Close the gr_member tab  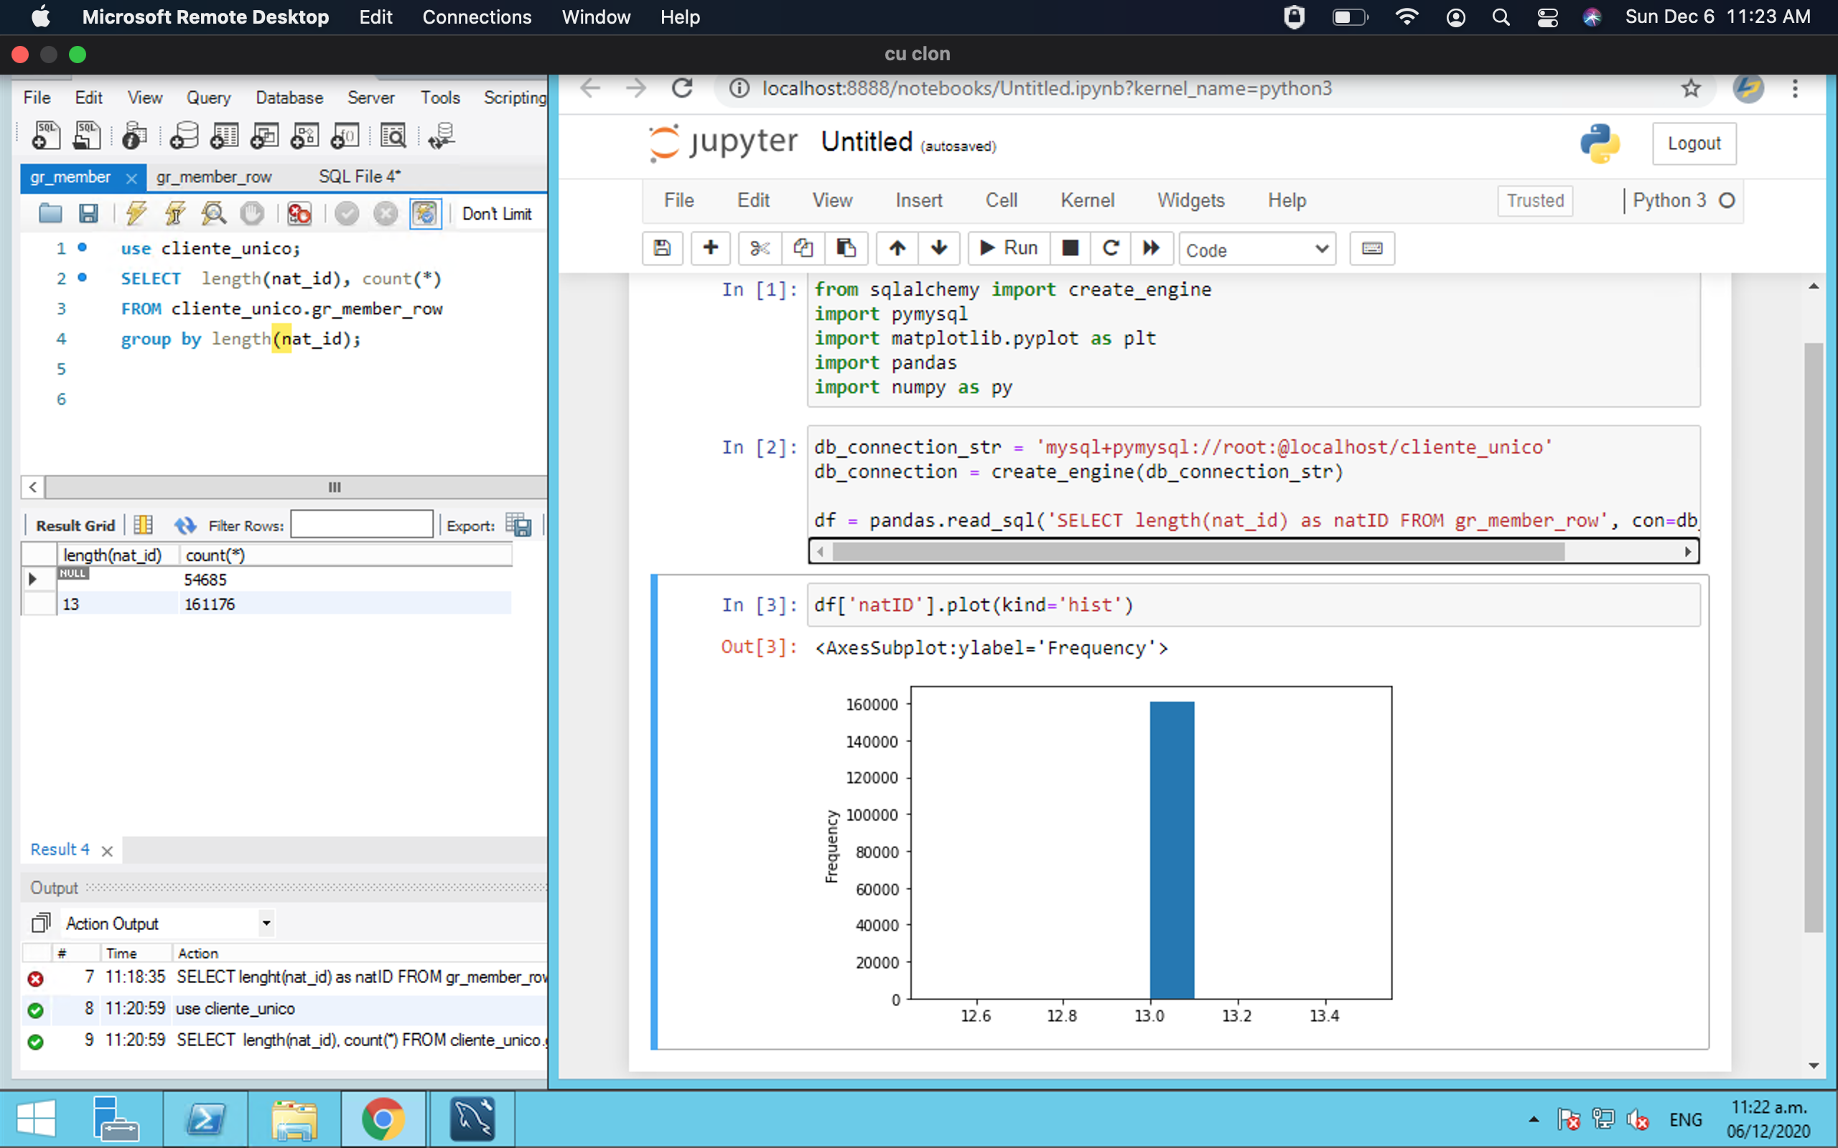pos(131,178)
